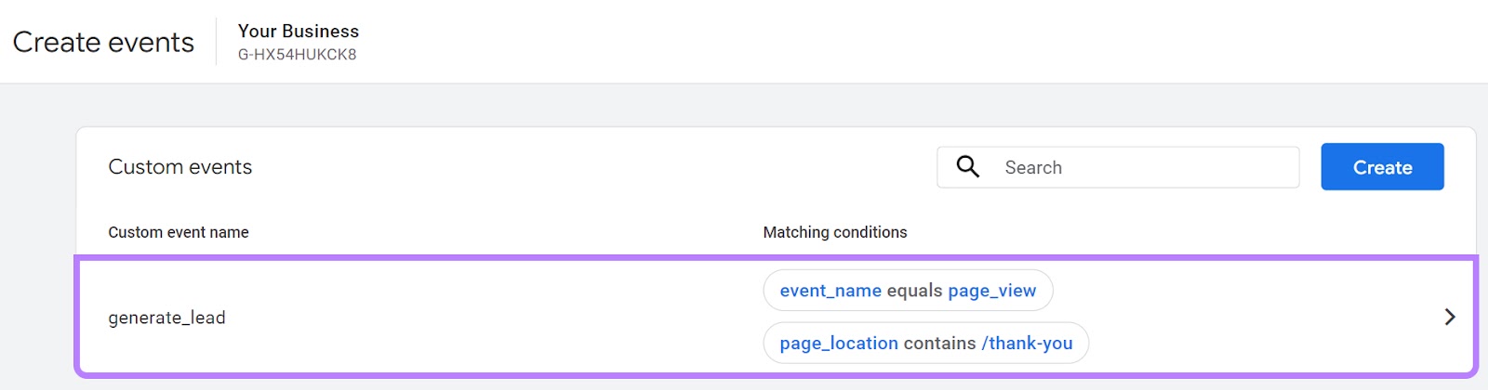Click the event_name parameter in first condition

click(x=830, y=291)
